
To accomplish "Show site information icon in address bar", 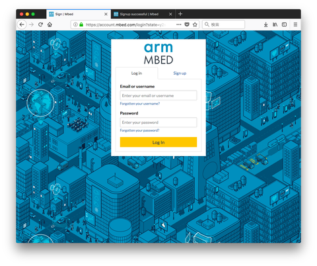I will [x=75, y=24].
